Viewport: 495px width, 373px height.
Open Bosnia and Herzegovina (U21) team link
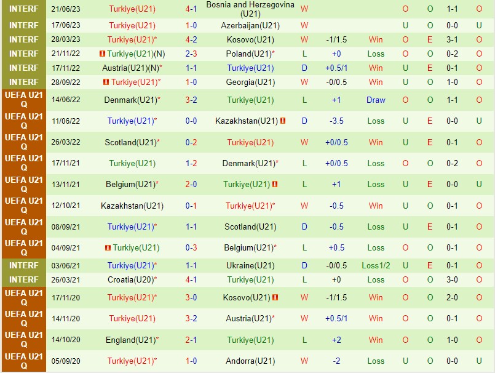click(250, 9)
